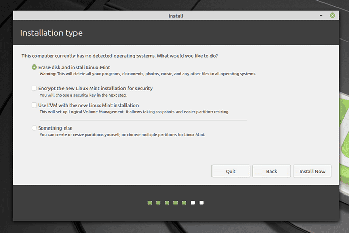Screen dimensions: 349x233
Task: Click the Warning text about deleting files
Action: click(x=148, y=74)
